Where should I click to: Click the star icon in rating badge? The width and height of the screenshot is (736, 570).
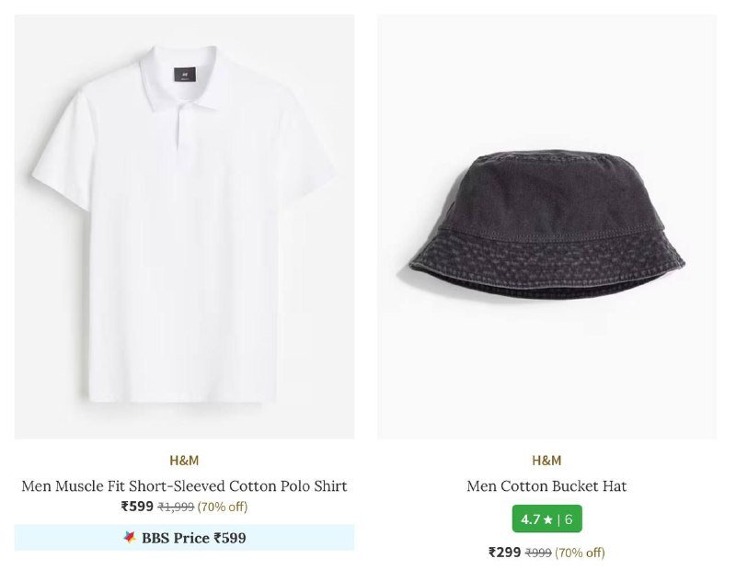click(548, 519)
